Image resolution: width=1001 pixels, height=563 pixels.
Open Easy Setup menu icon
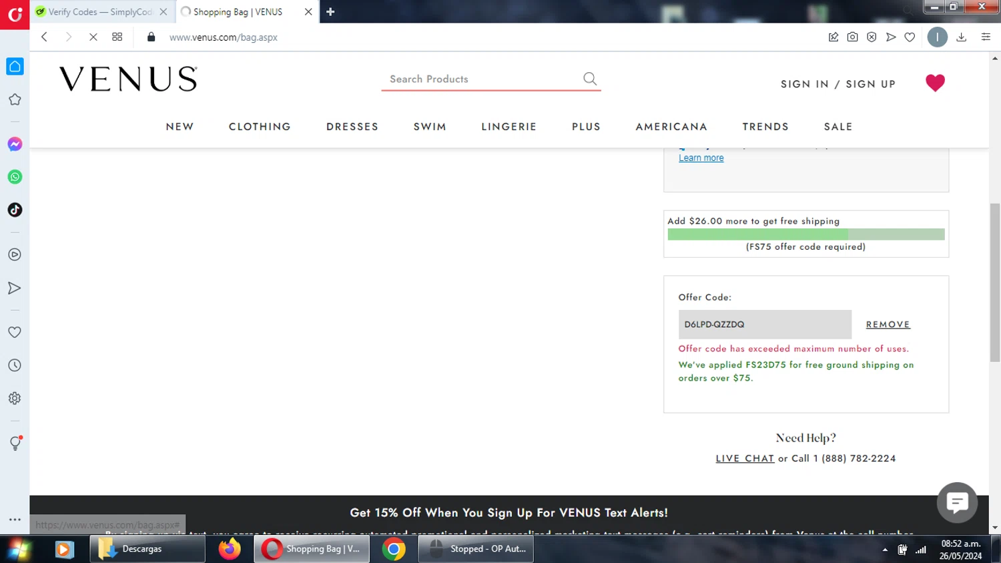[986, 37]
